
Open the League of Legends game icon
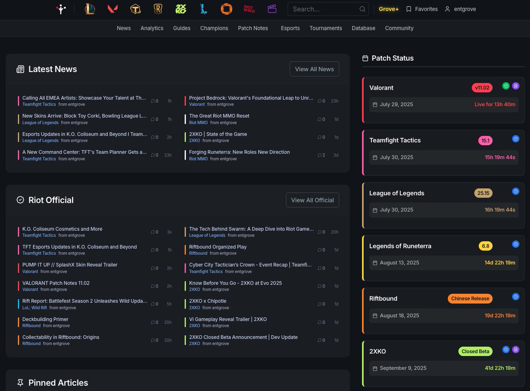click(x=90, y=9)
